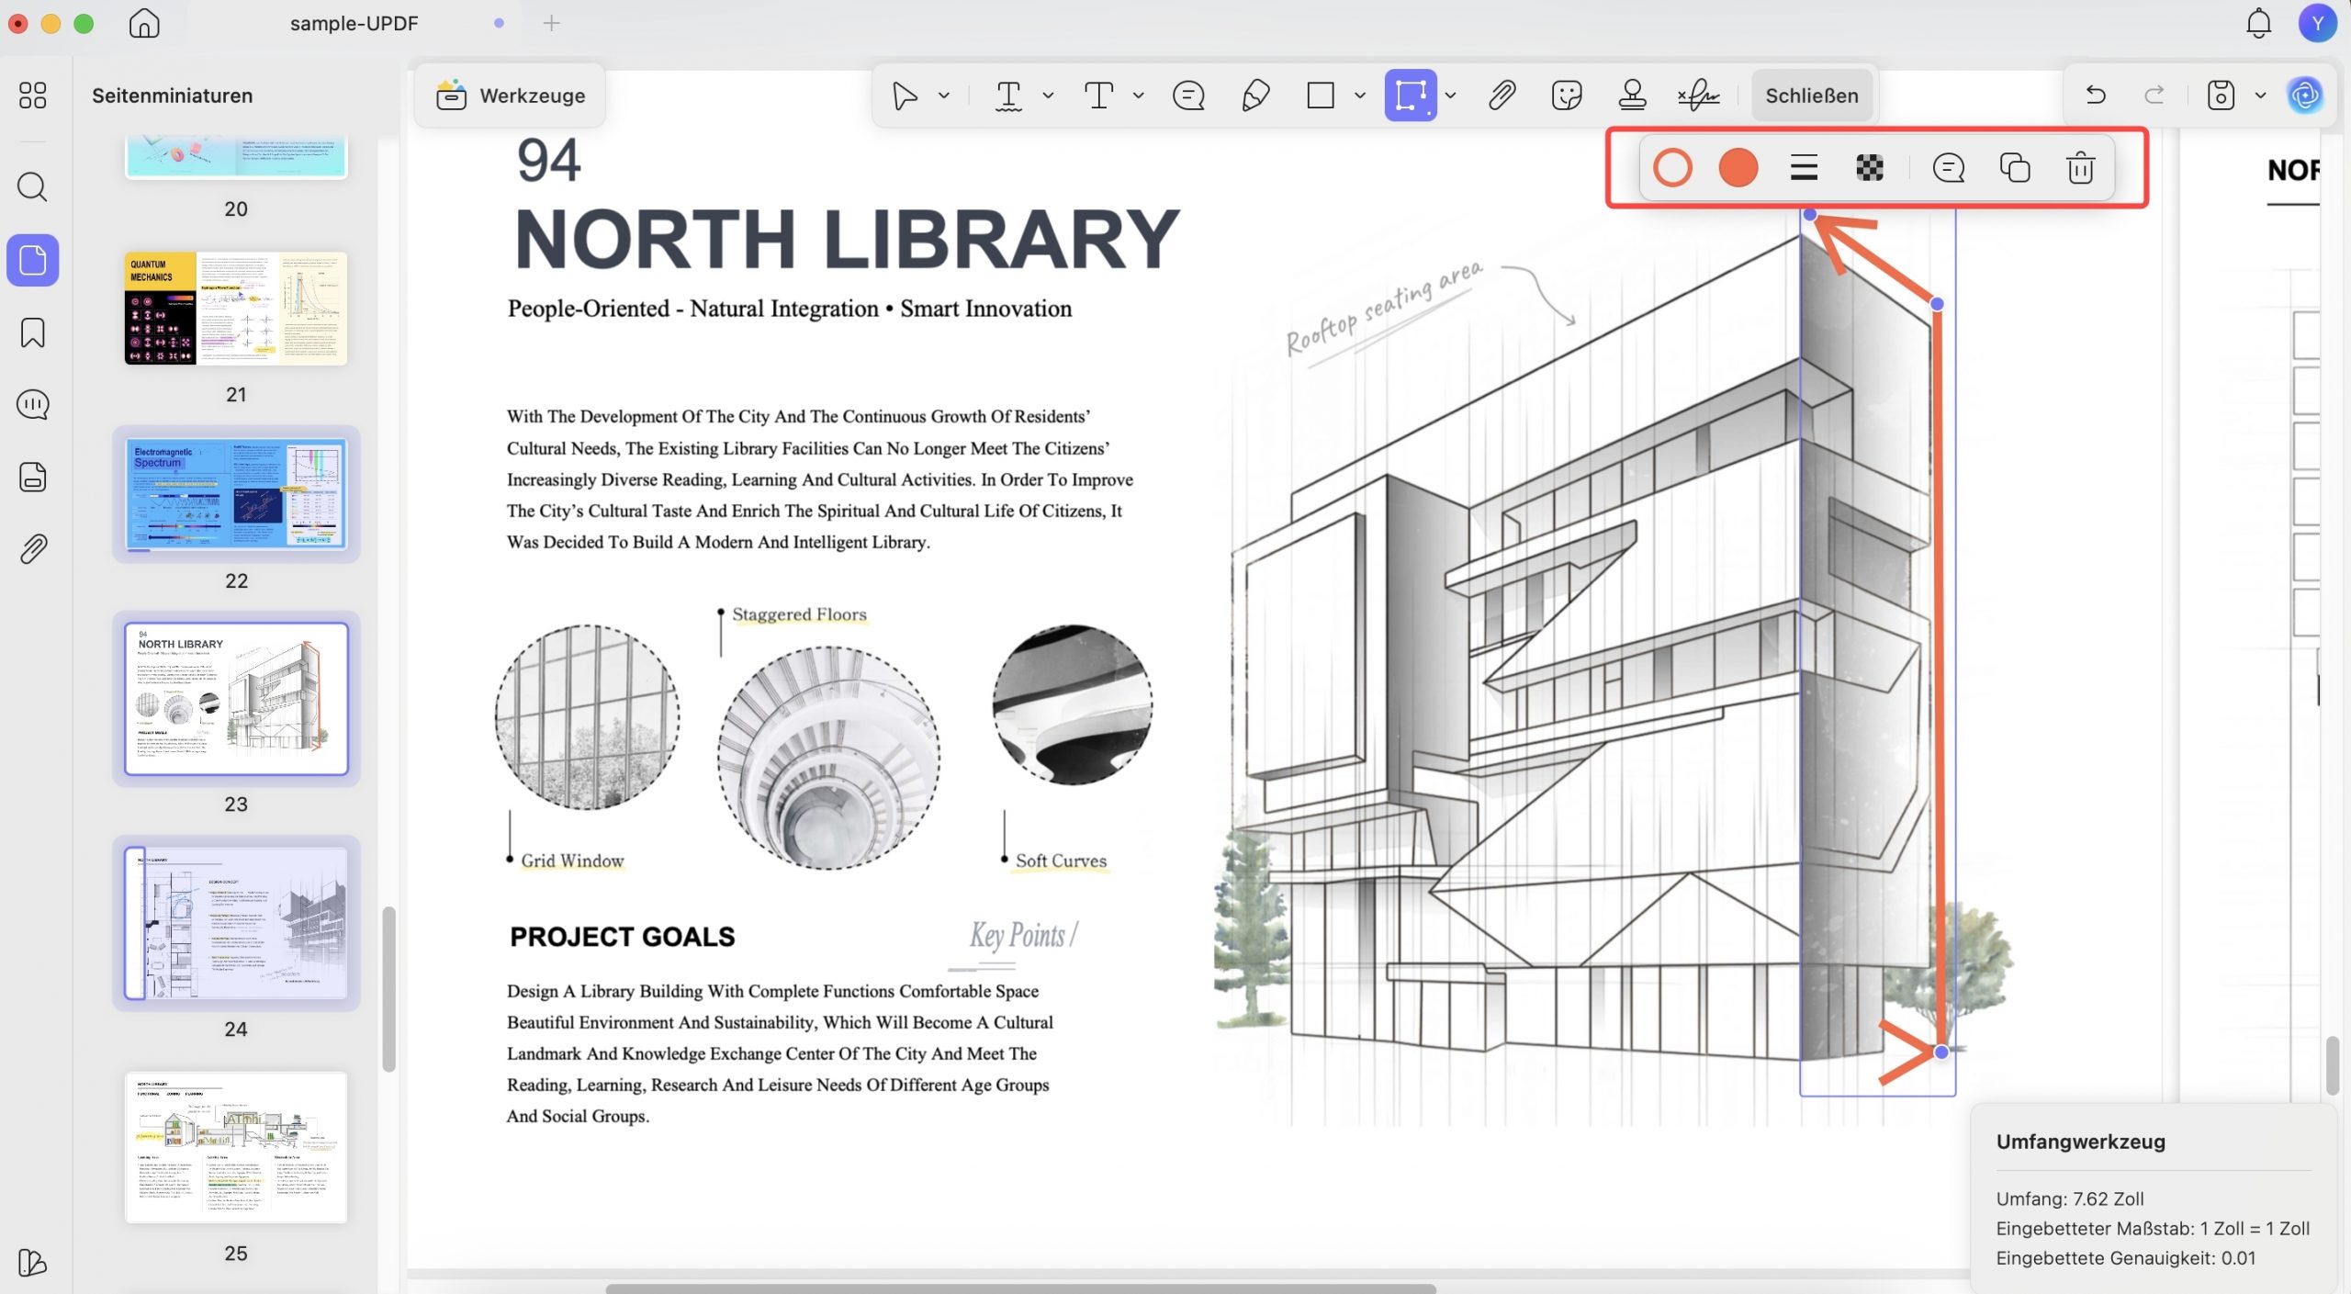
Task: Expand the rectangle shape dropdown arrow
Action: click(1360, 96)
